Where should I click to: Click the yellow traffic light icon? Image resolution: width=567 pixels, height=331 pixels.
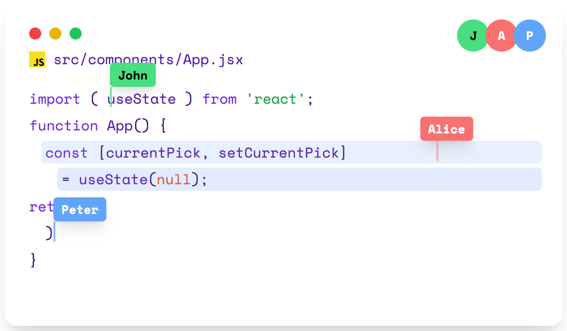pyautogui.click(x=55, y=34)
